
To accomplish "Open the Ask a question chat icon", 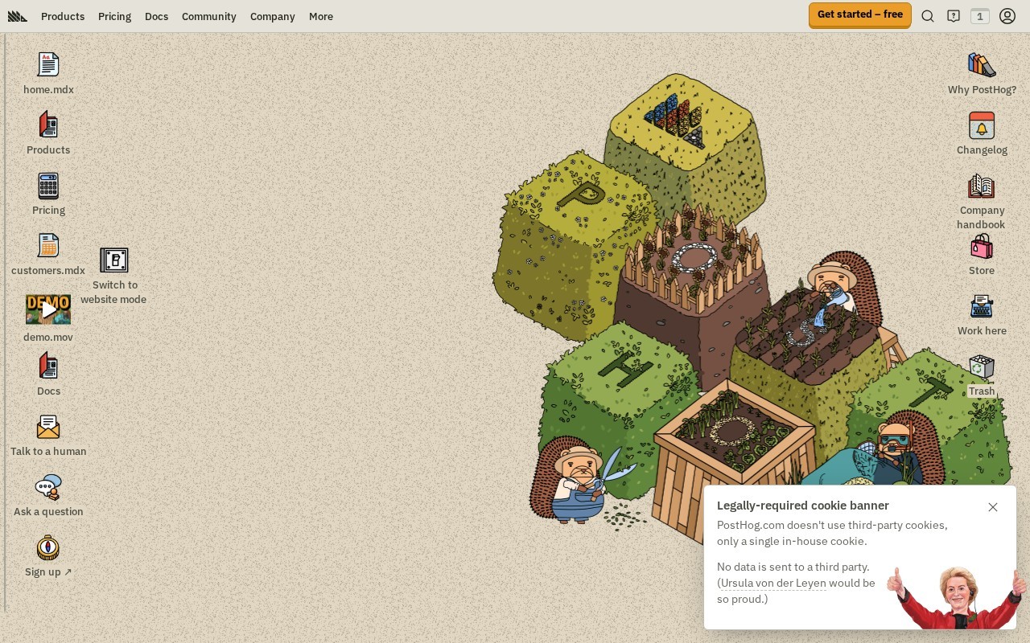I will click(48, 487).
